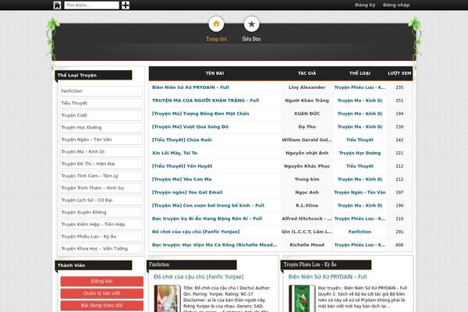The width and height of the screenshot is (468, 312).
Task: Select Tiểu Thuyết category
Action: 101,103
